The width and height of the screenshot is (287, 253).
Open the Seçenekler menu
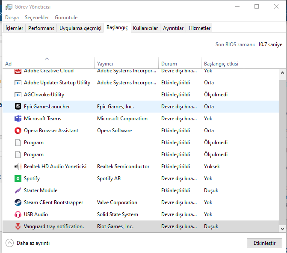click(x=37, y=18)
